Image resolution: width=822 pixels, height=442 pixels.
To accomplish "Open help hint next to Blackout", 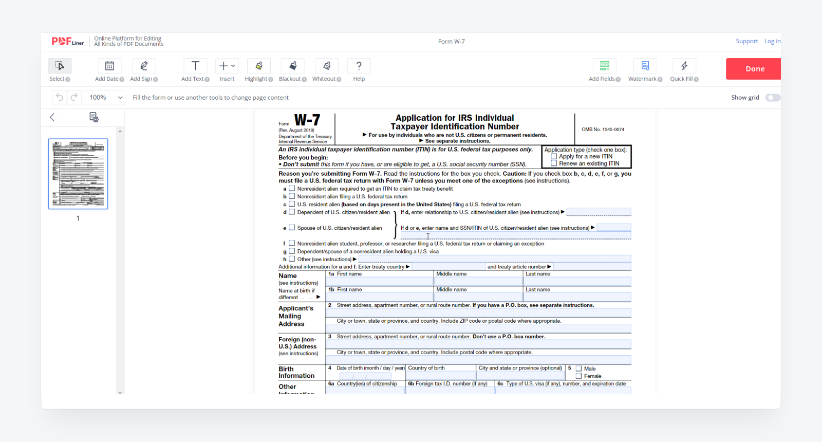I will click(x=304, y=80).
